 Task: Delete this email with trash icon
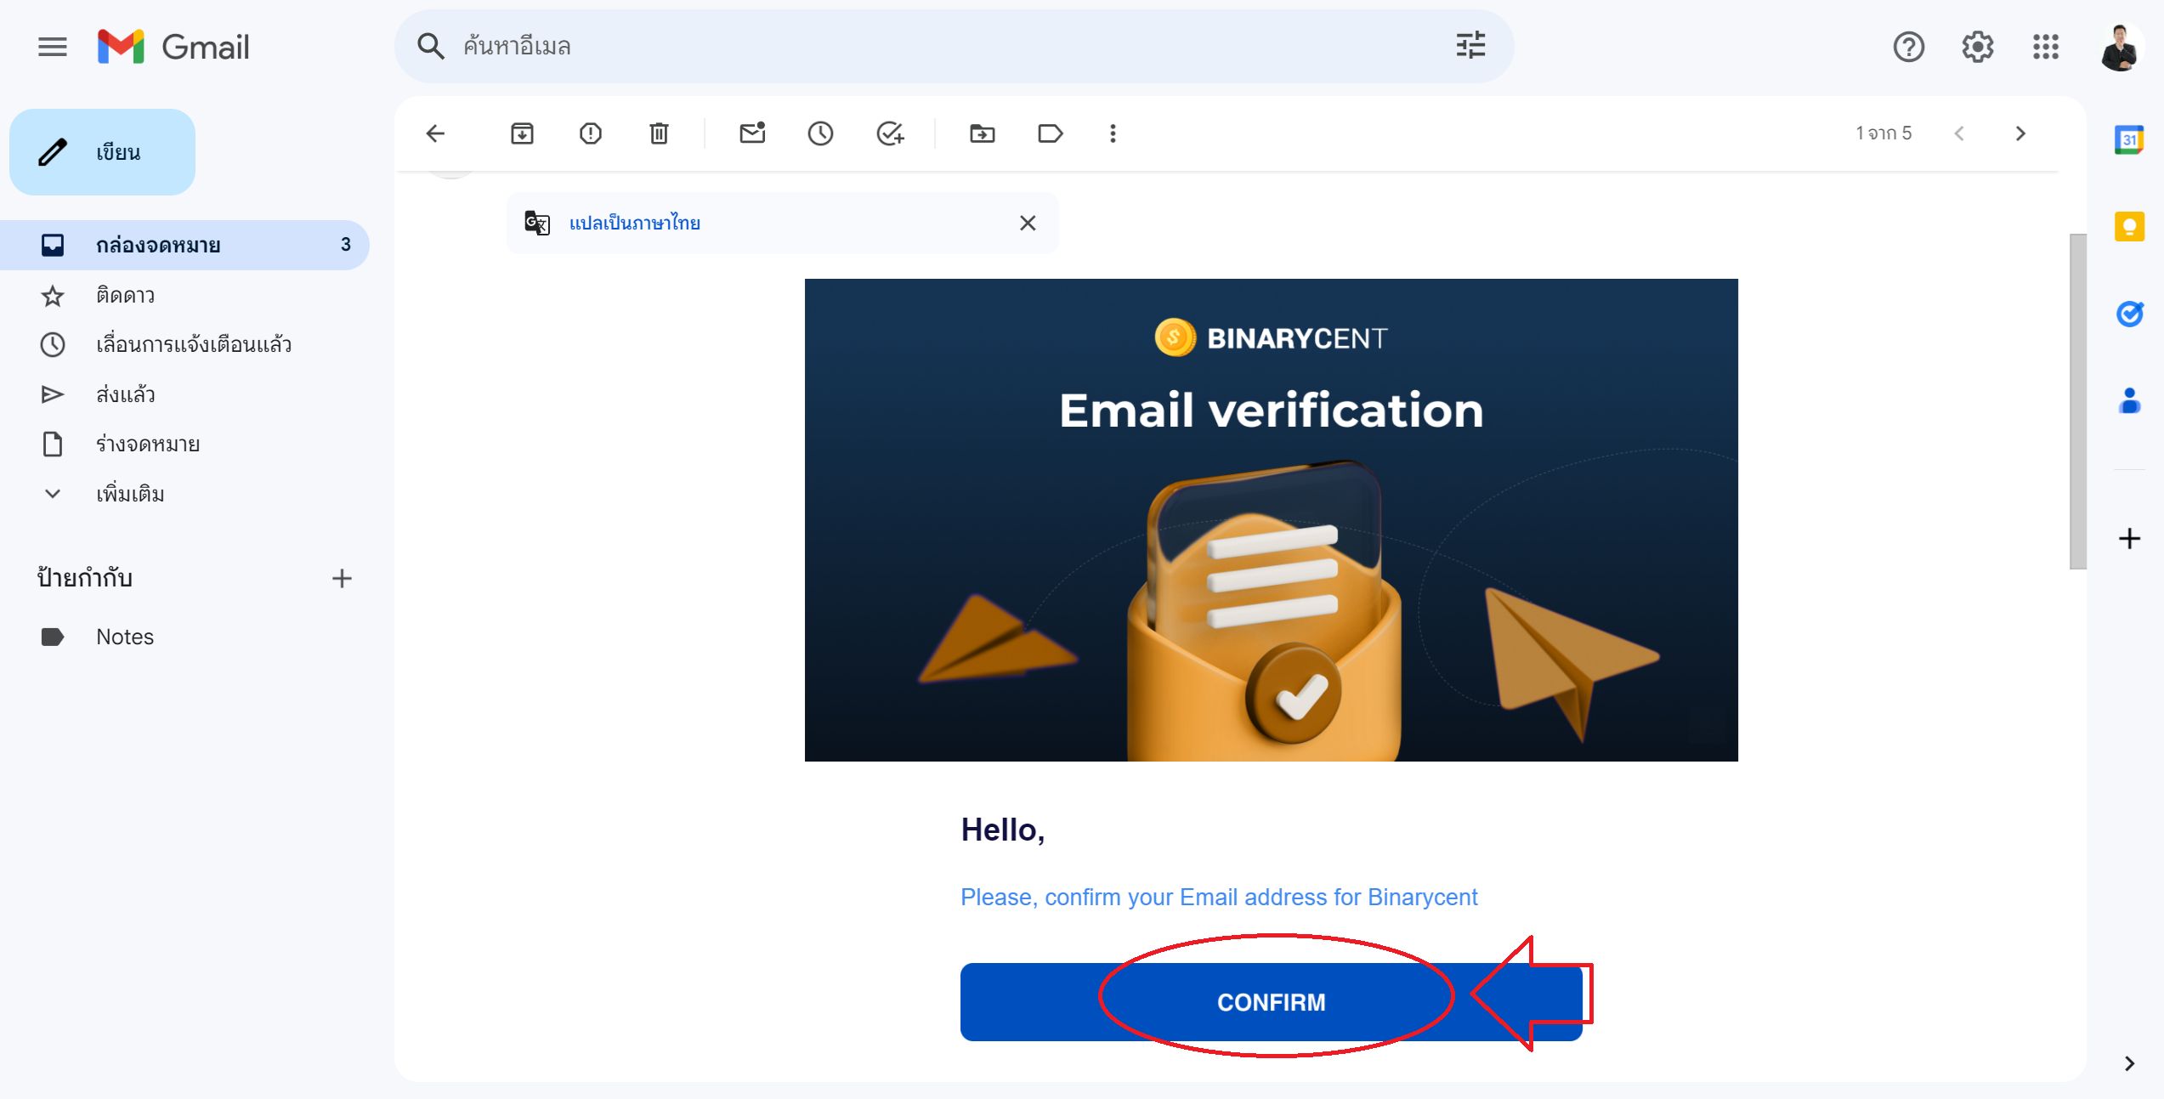(x=659, y=133)
